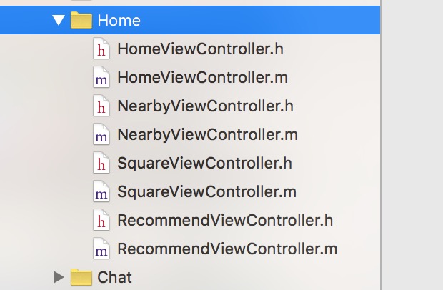Viewport: 443px width, 290px height.
Task: Click the h icon for SquareViewController.h
Action: point(102,164)
